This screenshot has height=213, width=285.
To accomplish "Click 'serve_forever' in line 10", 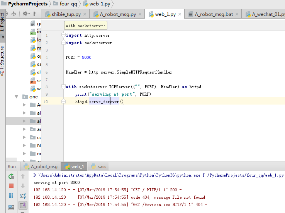I will (104, 102).
